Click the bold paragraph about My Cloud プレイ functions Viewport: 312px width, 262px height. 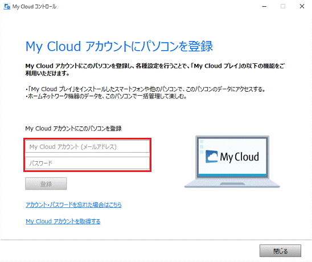coord(155,69)
